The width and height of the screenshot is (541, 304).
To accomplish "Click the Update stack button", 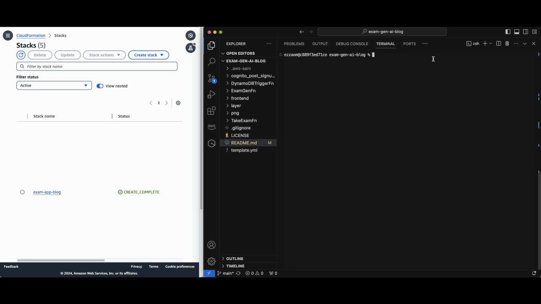I will (67, 55).
